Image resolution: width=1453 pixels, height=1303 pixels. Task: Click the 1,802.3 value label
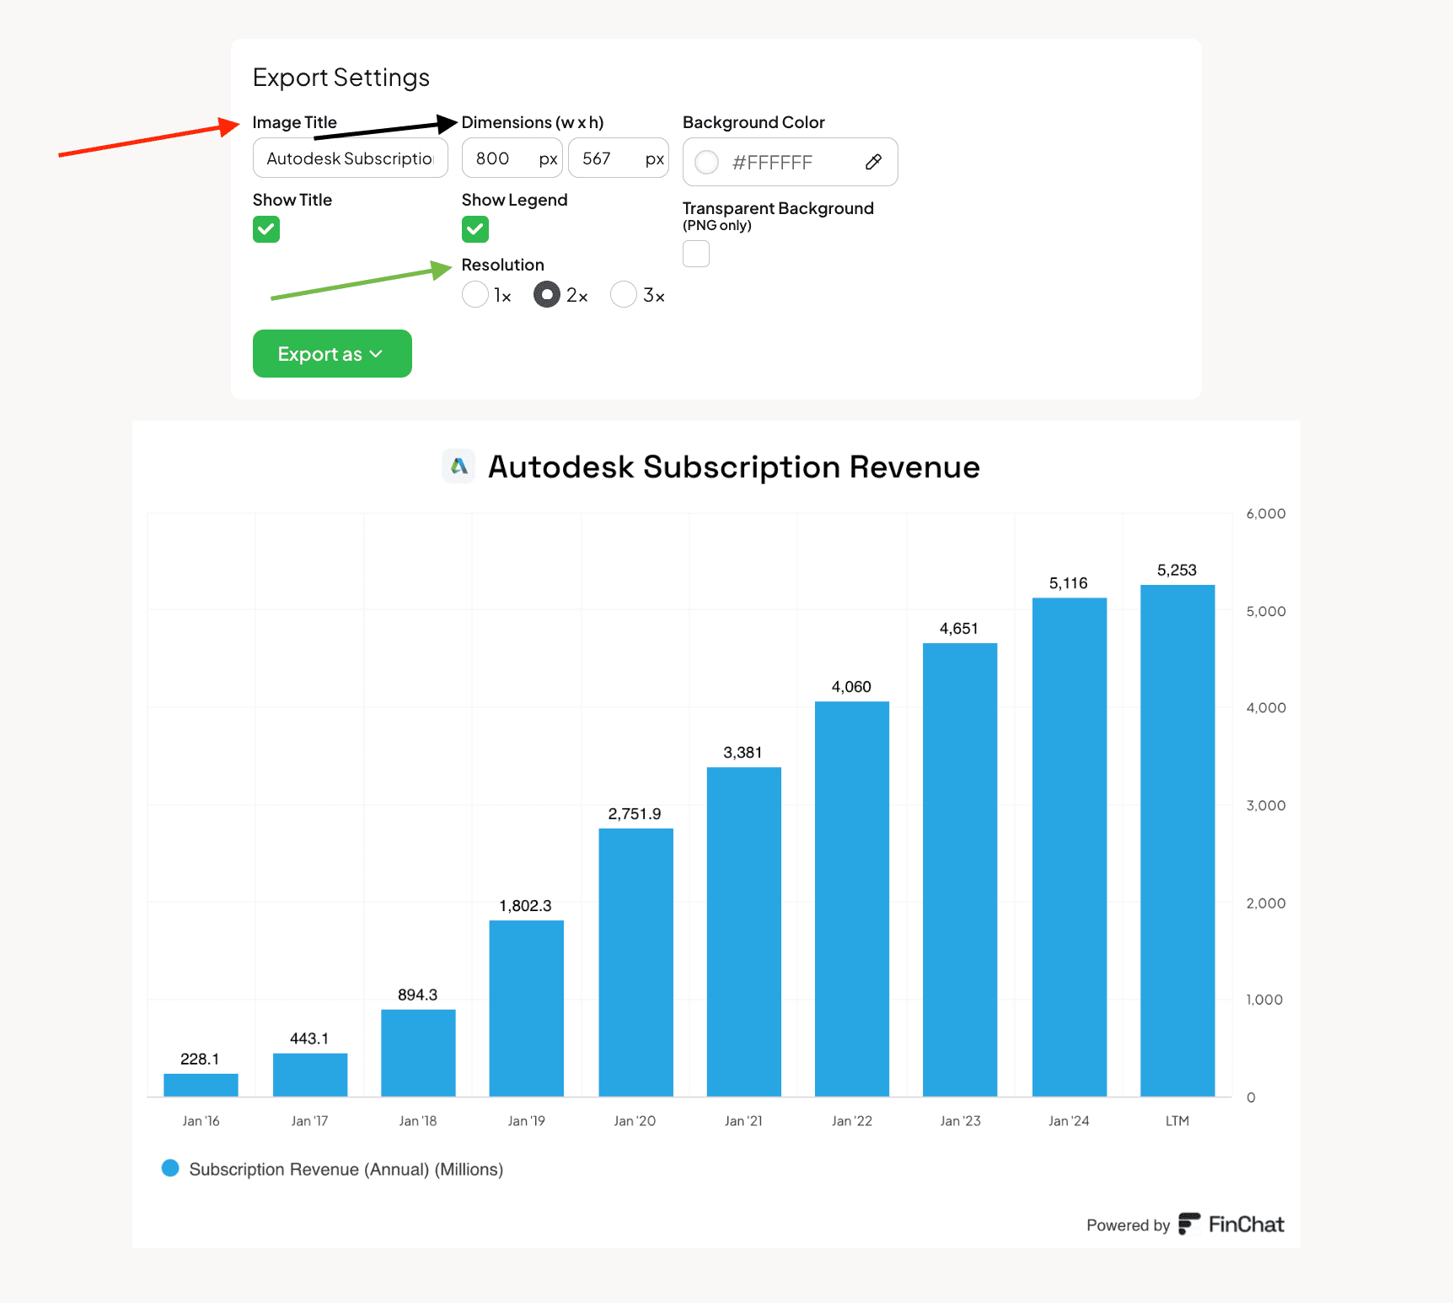[526, 906]
